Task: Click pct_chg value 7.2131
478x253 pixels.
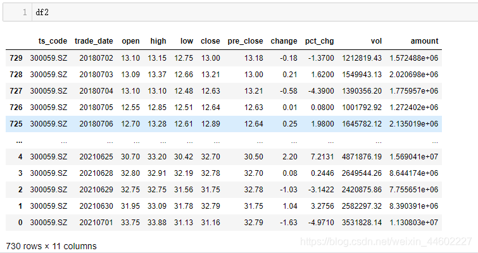Action: pos(322,156)
